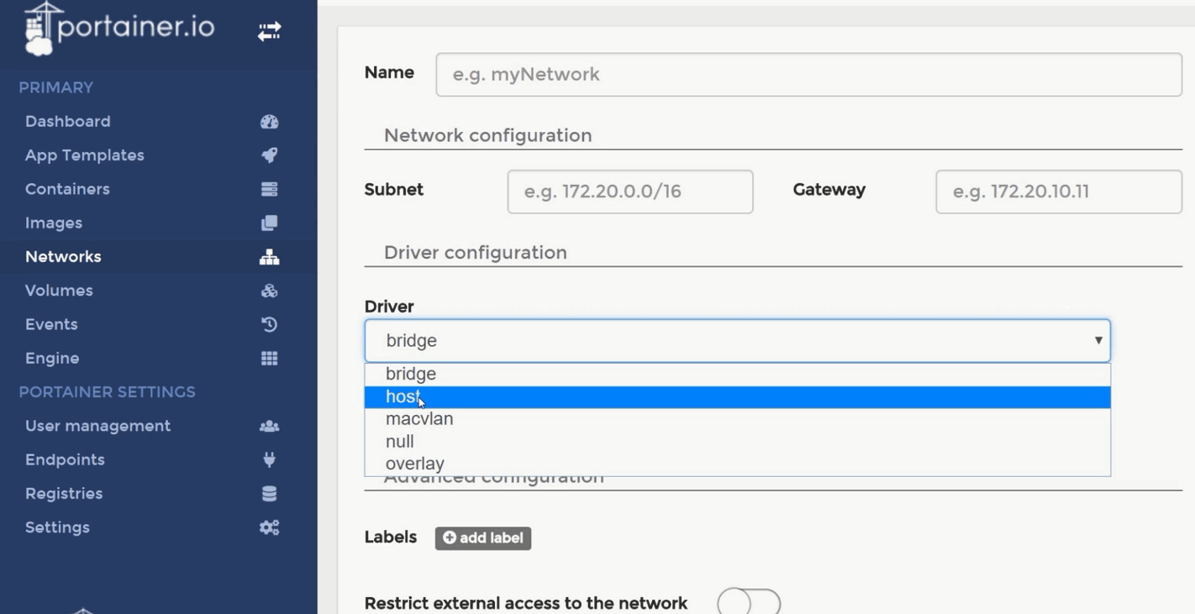Screen dimensions: 1195x614
Task: Enable Restrict external access toggle
Action: [748, 603]
